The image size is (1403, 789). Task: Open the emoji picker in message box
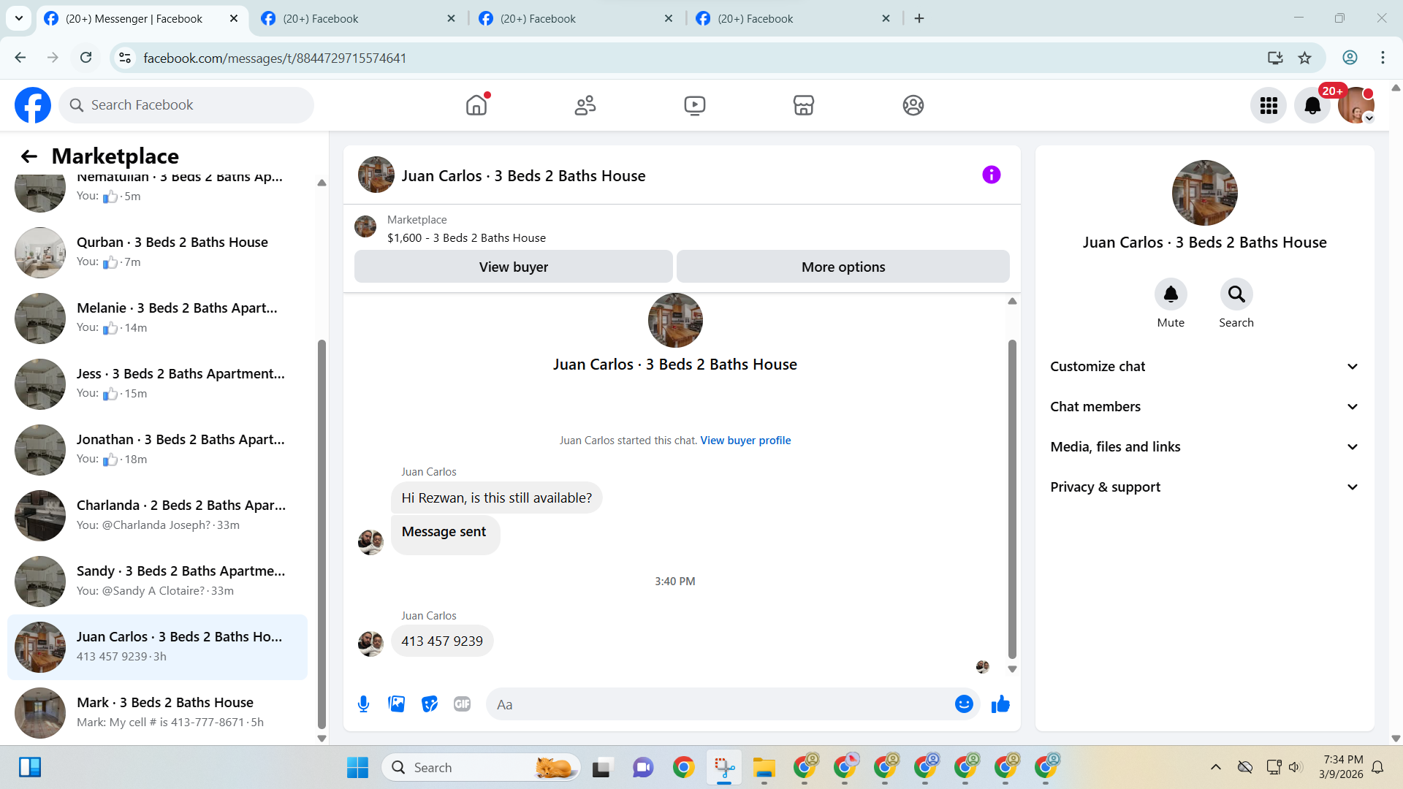coord(964,704)
